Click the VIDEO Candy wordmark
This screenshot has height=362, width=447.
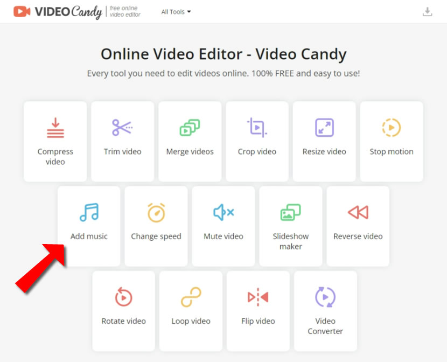tap(68, 12)
